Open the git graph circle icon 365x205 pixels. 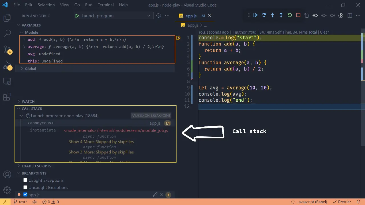point(341,16)
